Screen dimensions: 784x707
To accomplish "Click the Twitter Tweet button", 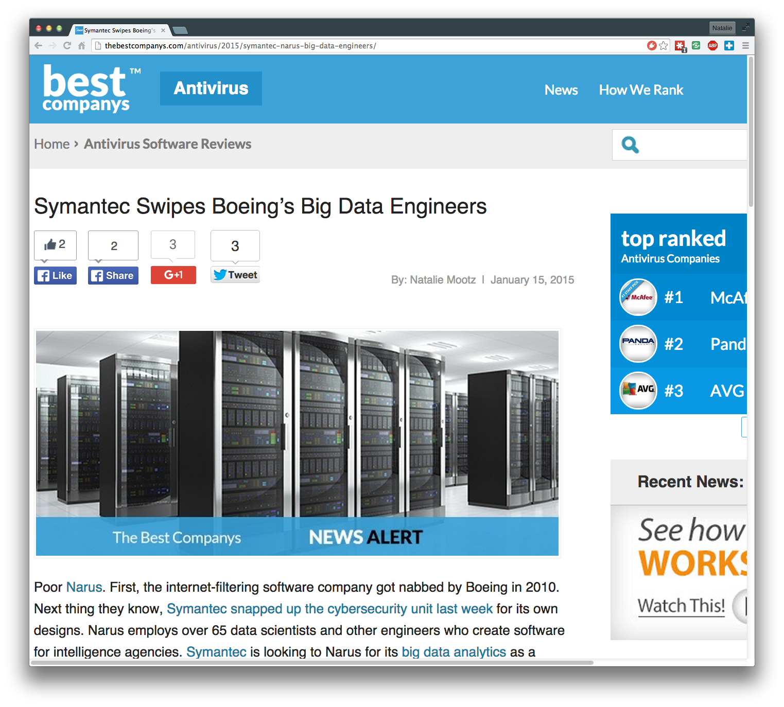I will pos(235,275).
